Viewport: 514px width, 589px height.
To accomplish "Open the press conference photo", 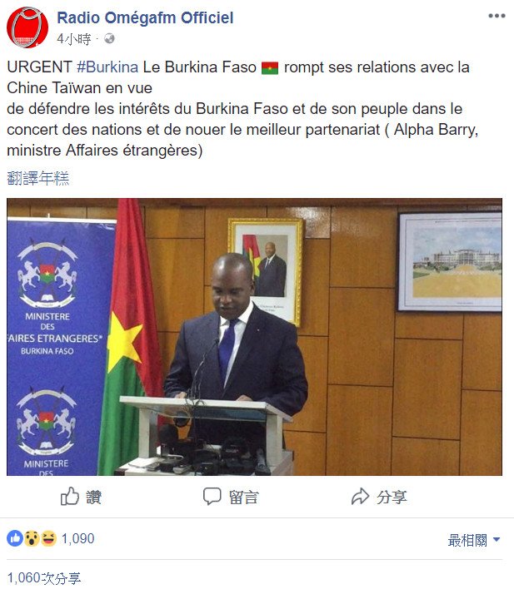I will pos(254,337).
